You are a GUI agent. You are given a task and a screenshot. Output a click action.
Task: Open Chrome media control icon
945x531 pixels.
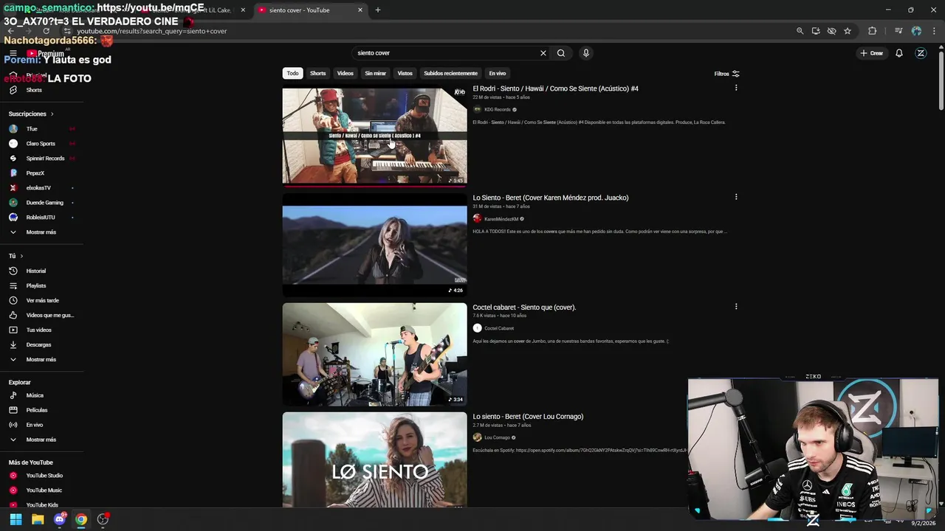tap(898, 31)
